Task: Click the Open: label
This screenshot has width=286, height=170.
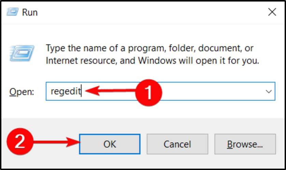Action: [22, 92]
